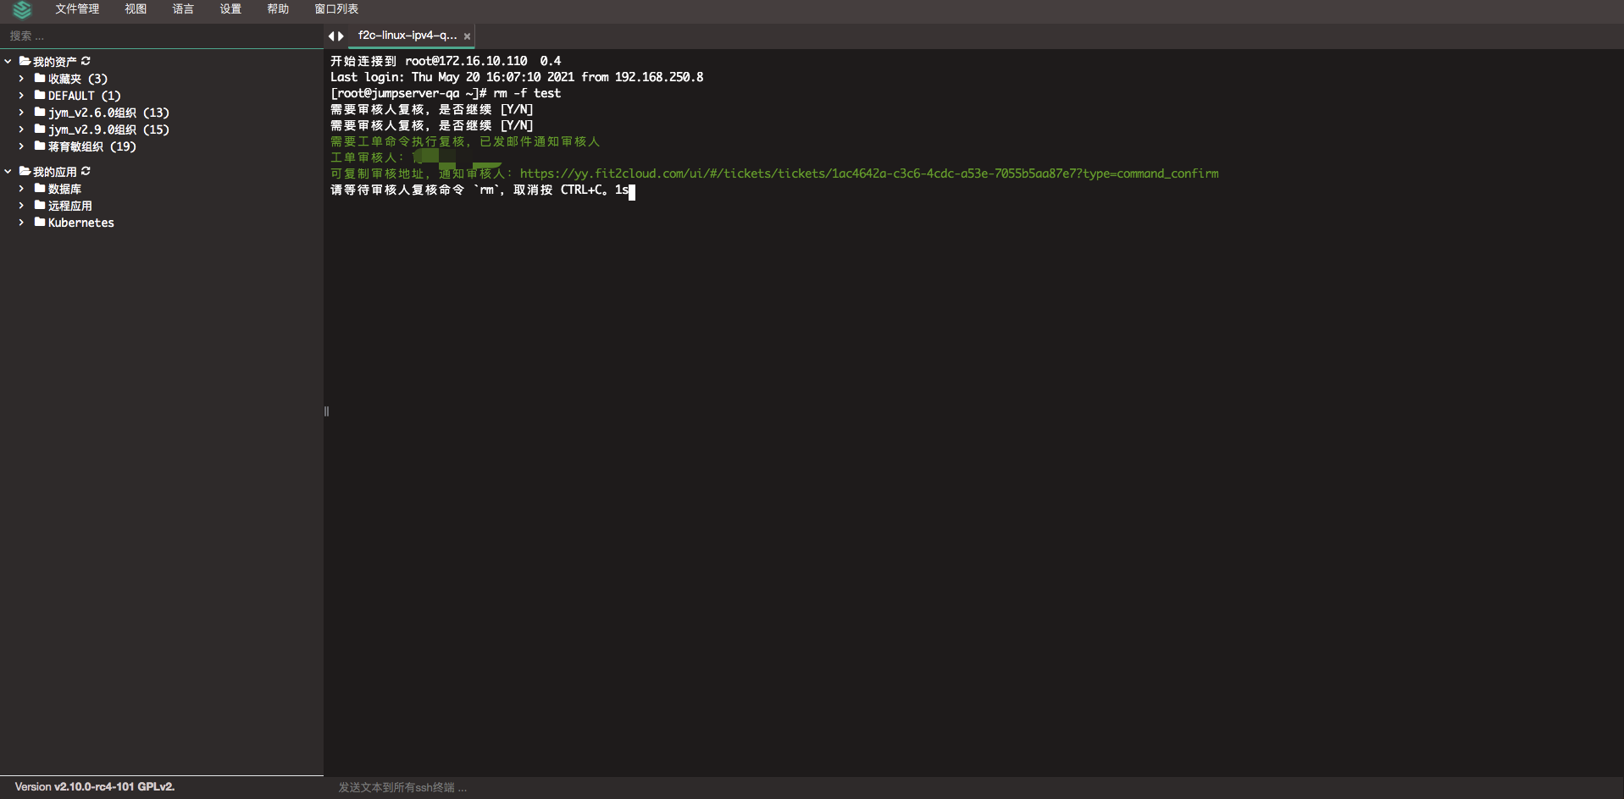Open the 窗口列表 menu
The height and width of the screenshot is (799, 1624).
click(336, 9)
